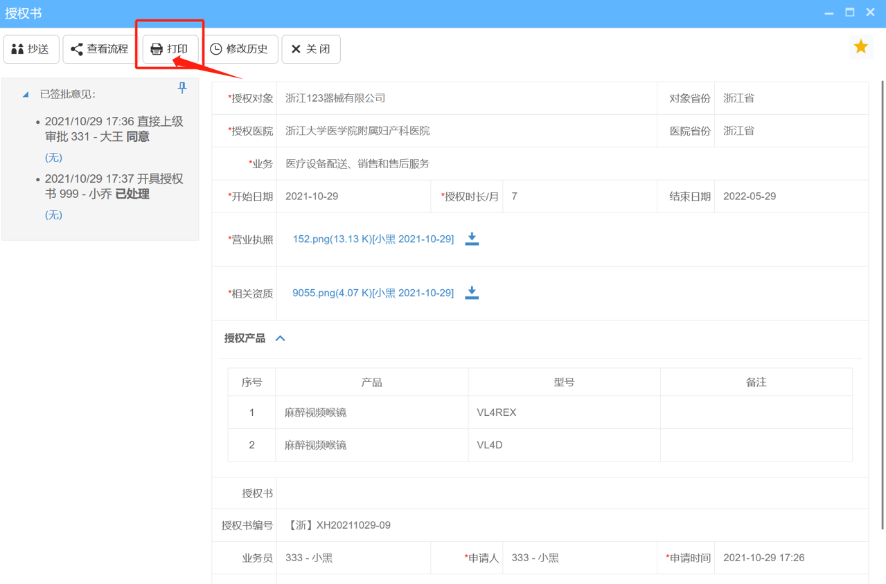The image size is (886, 584).
Task: Click the yellow star favorite icon
Action: [860, 46]
